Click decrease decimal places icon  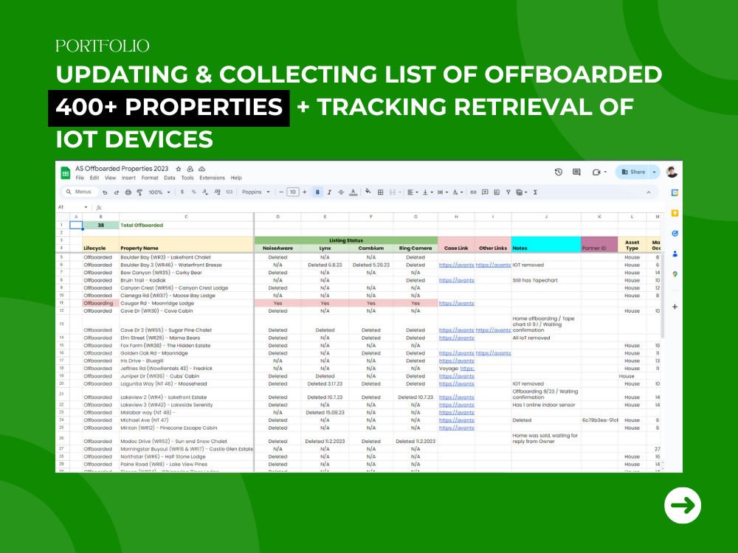[205, 192]
